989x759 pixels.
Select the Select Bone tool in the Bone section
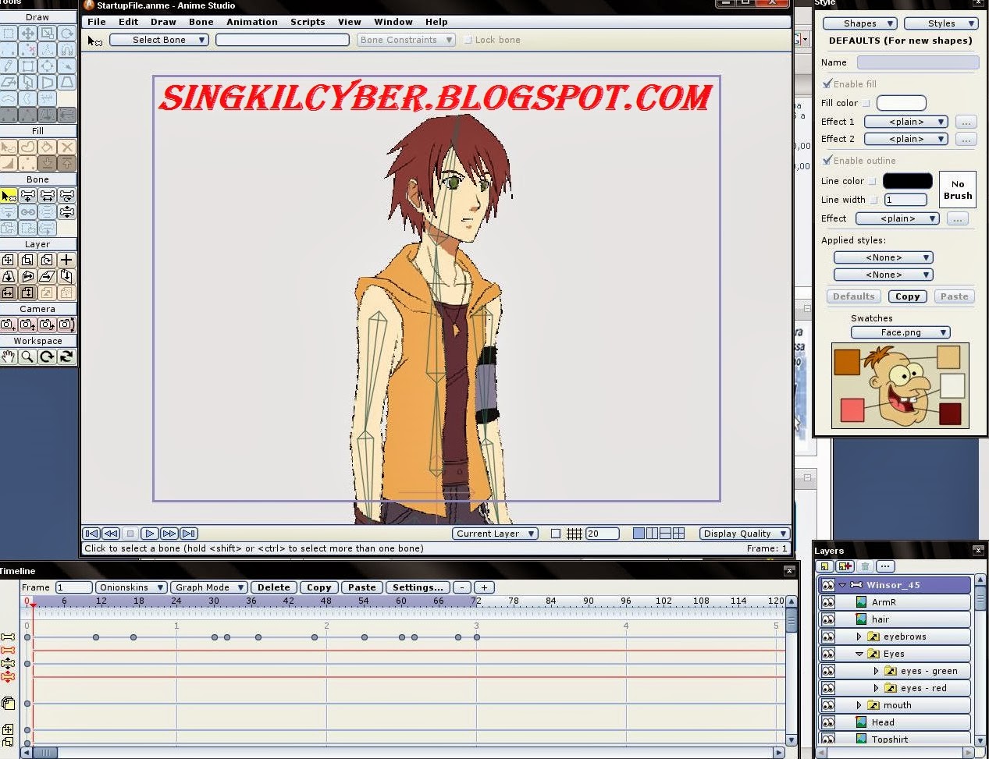pyautogui.click(x=9, y=195)
